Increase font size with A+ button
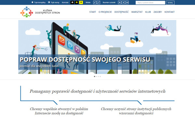Image resolution: width=195 pixels, height=121 pixels. tap(127, 3)
